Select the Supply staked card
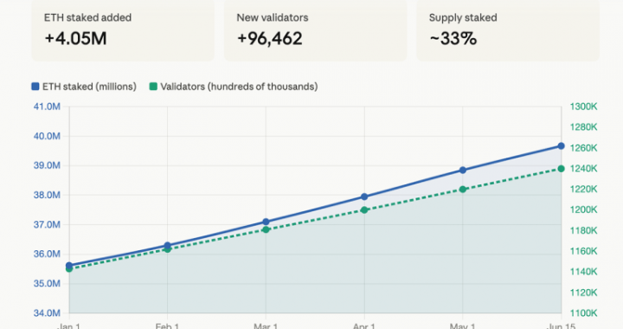This screenshot has width=623, height=329. [x=508, y=30]
